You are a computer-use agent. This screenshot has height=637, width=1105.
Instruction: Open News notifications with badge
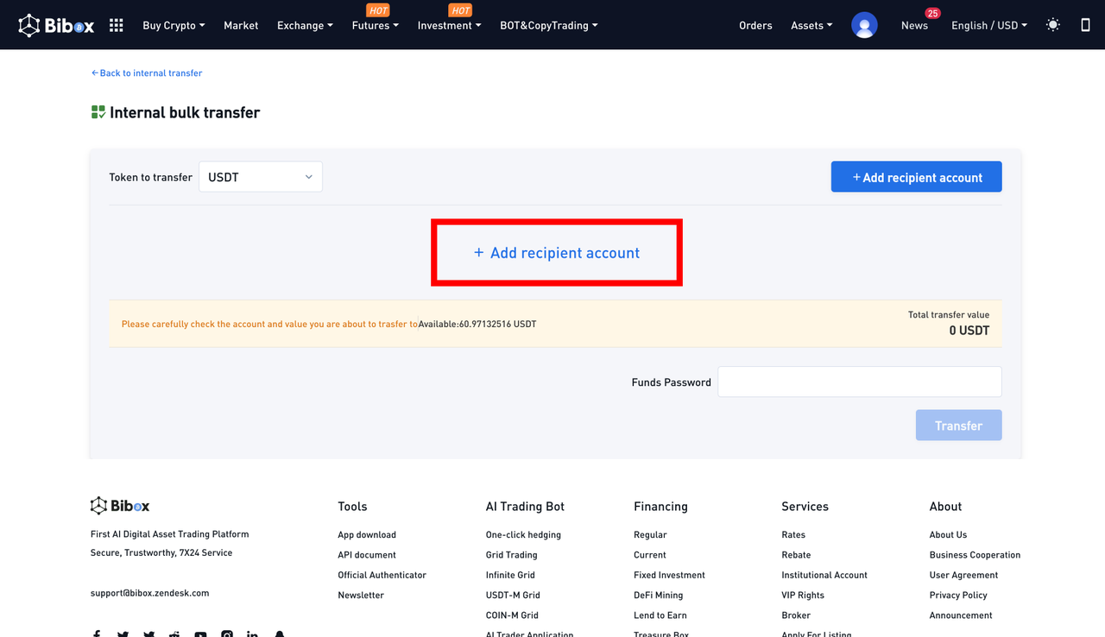tap(914, 25)
